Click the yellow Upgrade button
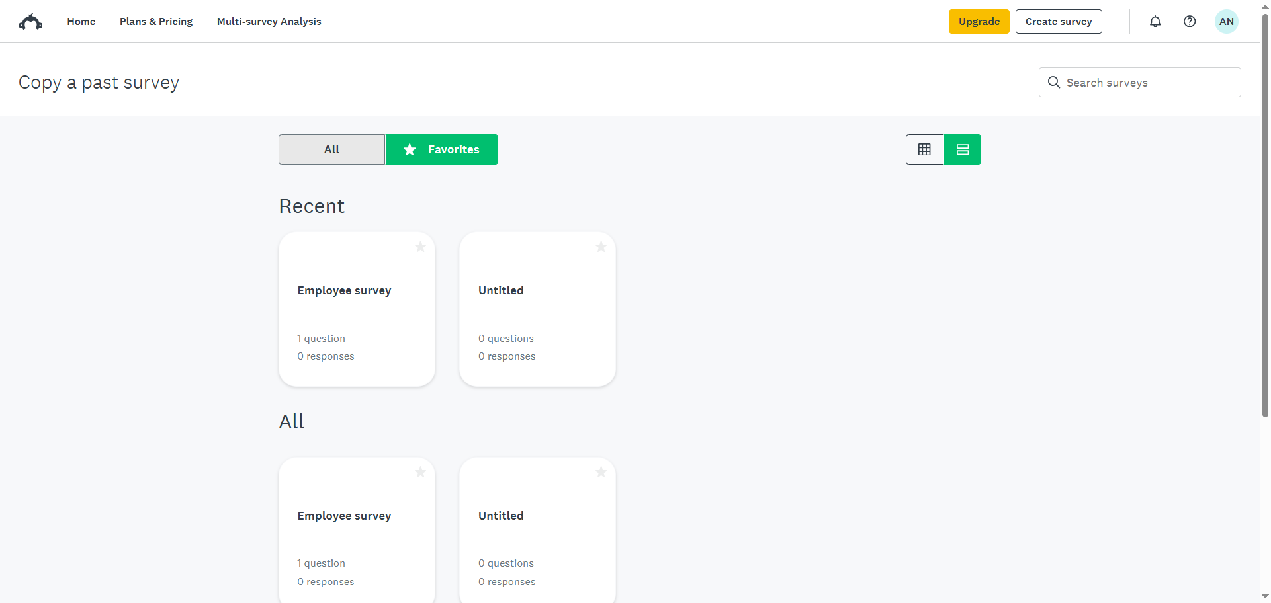The height and width of the screenshot is (603, 1271). [x=979, y=22]
